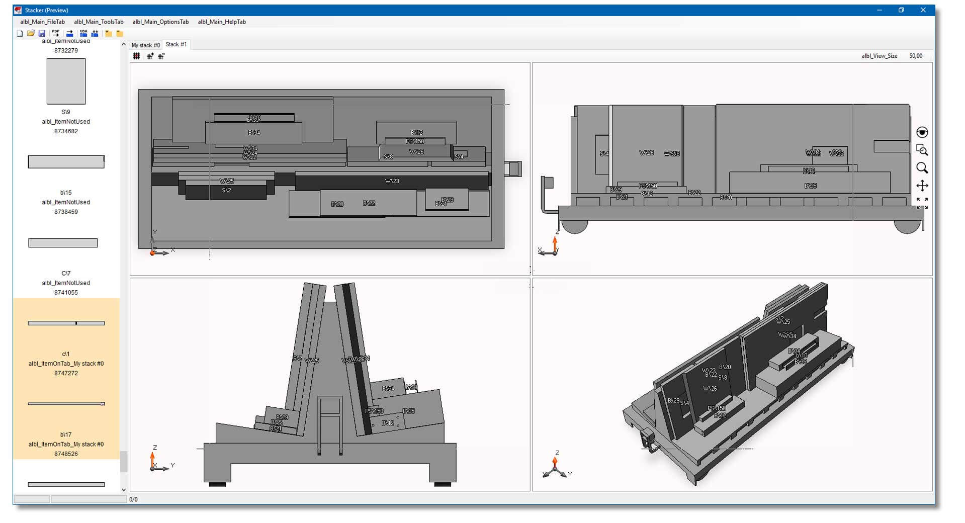Click the b\17 item label
This screenshot has height=523, width=965.
pyautogui.click(x=66, y=434)
